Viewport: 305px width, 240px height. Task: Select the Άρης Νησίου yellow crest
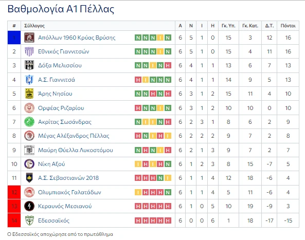[x=29, y=94]
